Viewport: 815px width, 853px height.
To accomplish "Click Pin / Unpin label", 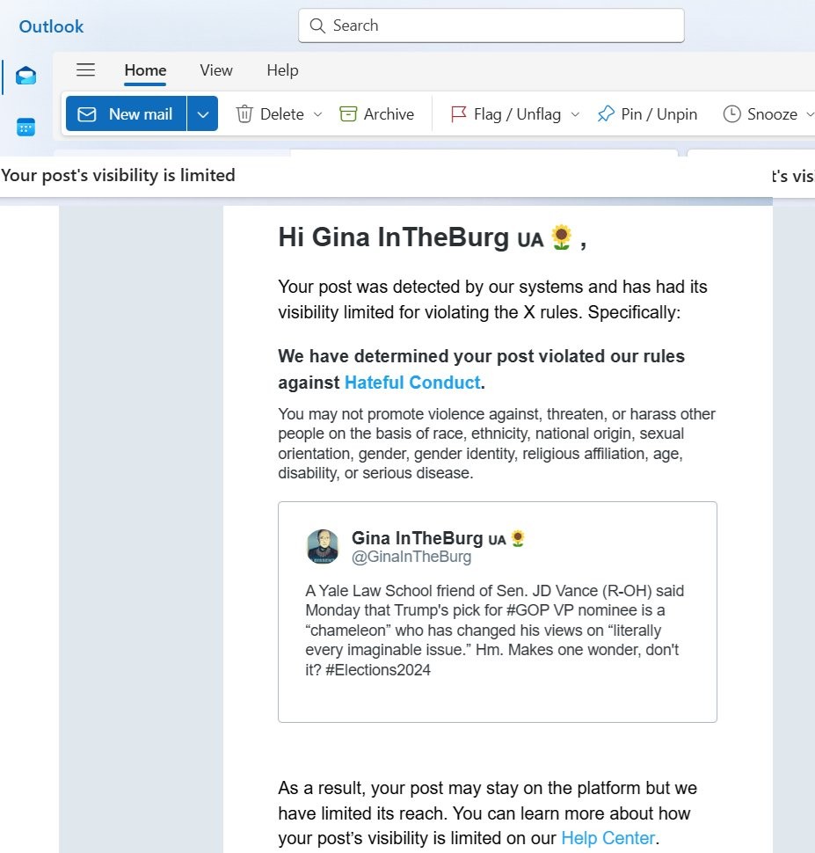I will (659, 114).
